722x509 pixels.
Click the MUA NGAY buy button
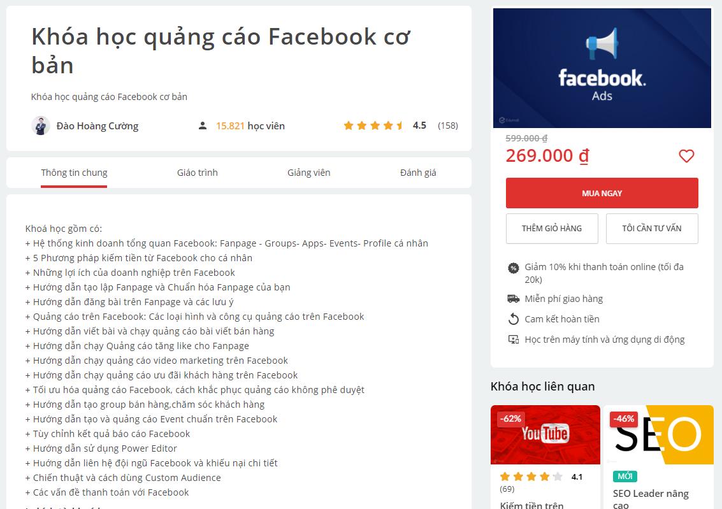pyautogui.click(x=602, y=193)
